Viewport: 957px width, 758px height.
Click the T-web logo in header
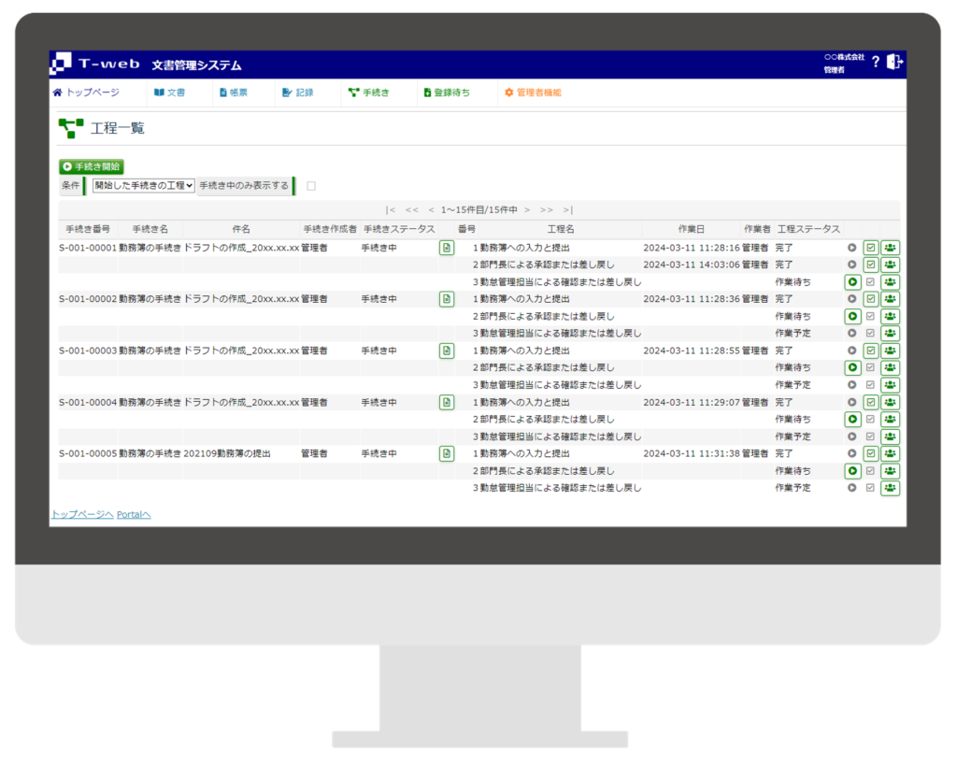click(94, 64)
